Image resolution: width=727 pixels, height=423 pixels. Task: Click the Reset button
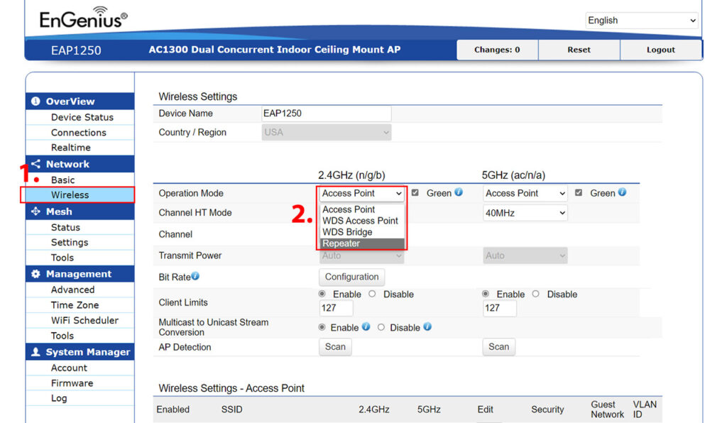coord(579,50)
